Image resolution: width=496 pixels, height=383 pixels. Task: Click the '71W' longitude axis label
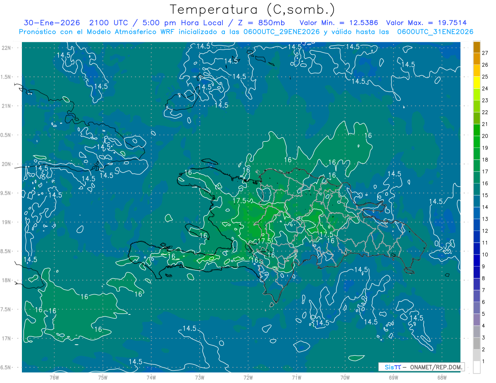pos(296,377)
